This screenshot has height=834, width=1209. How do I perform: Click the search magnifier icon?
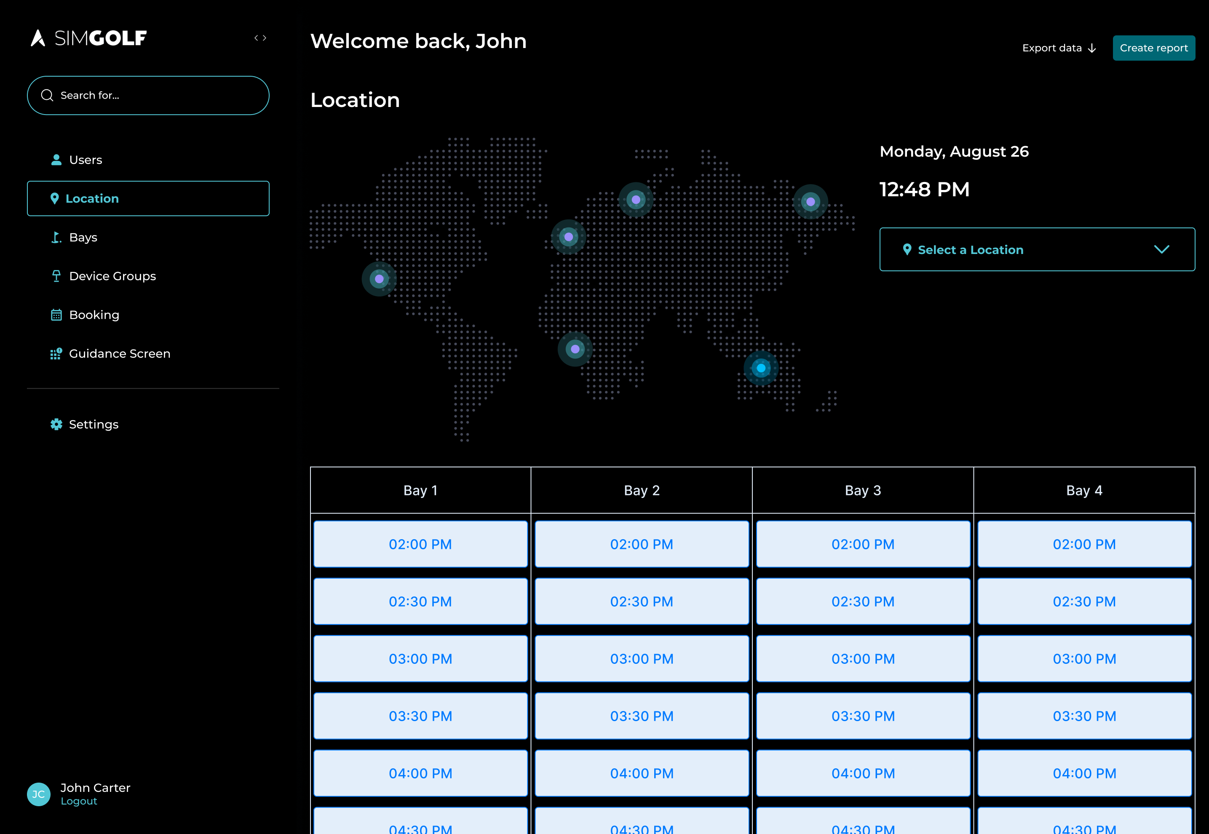click(48, 95)
